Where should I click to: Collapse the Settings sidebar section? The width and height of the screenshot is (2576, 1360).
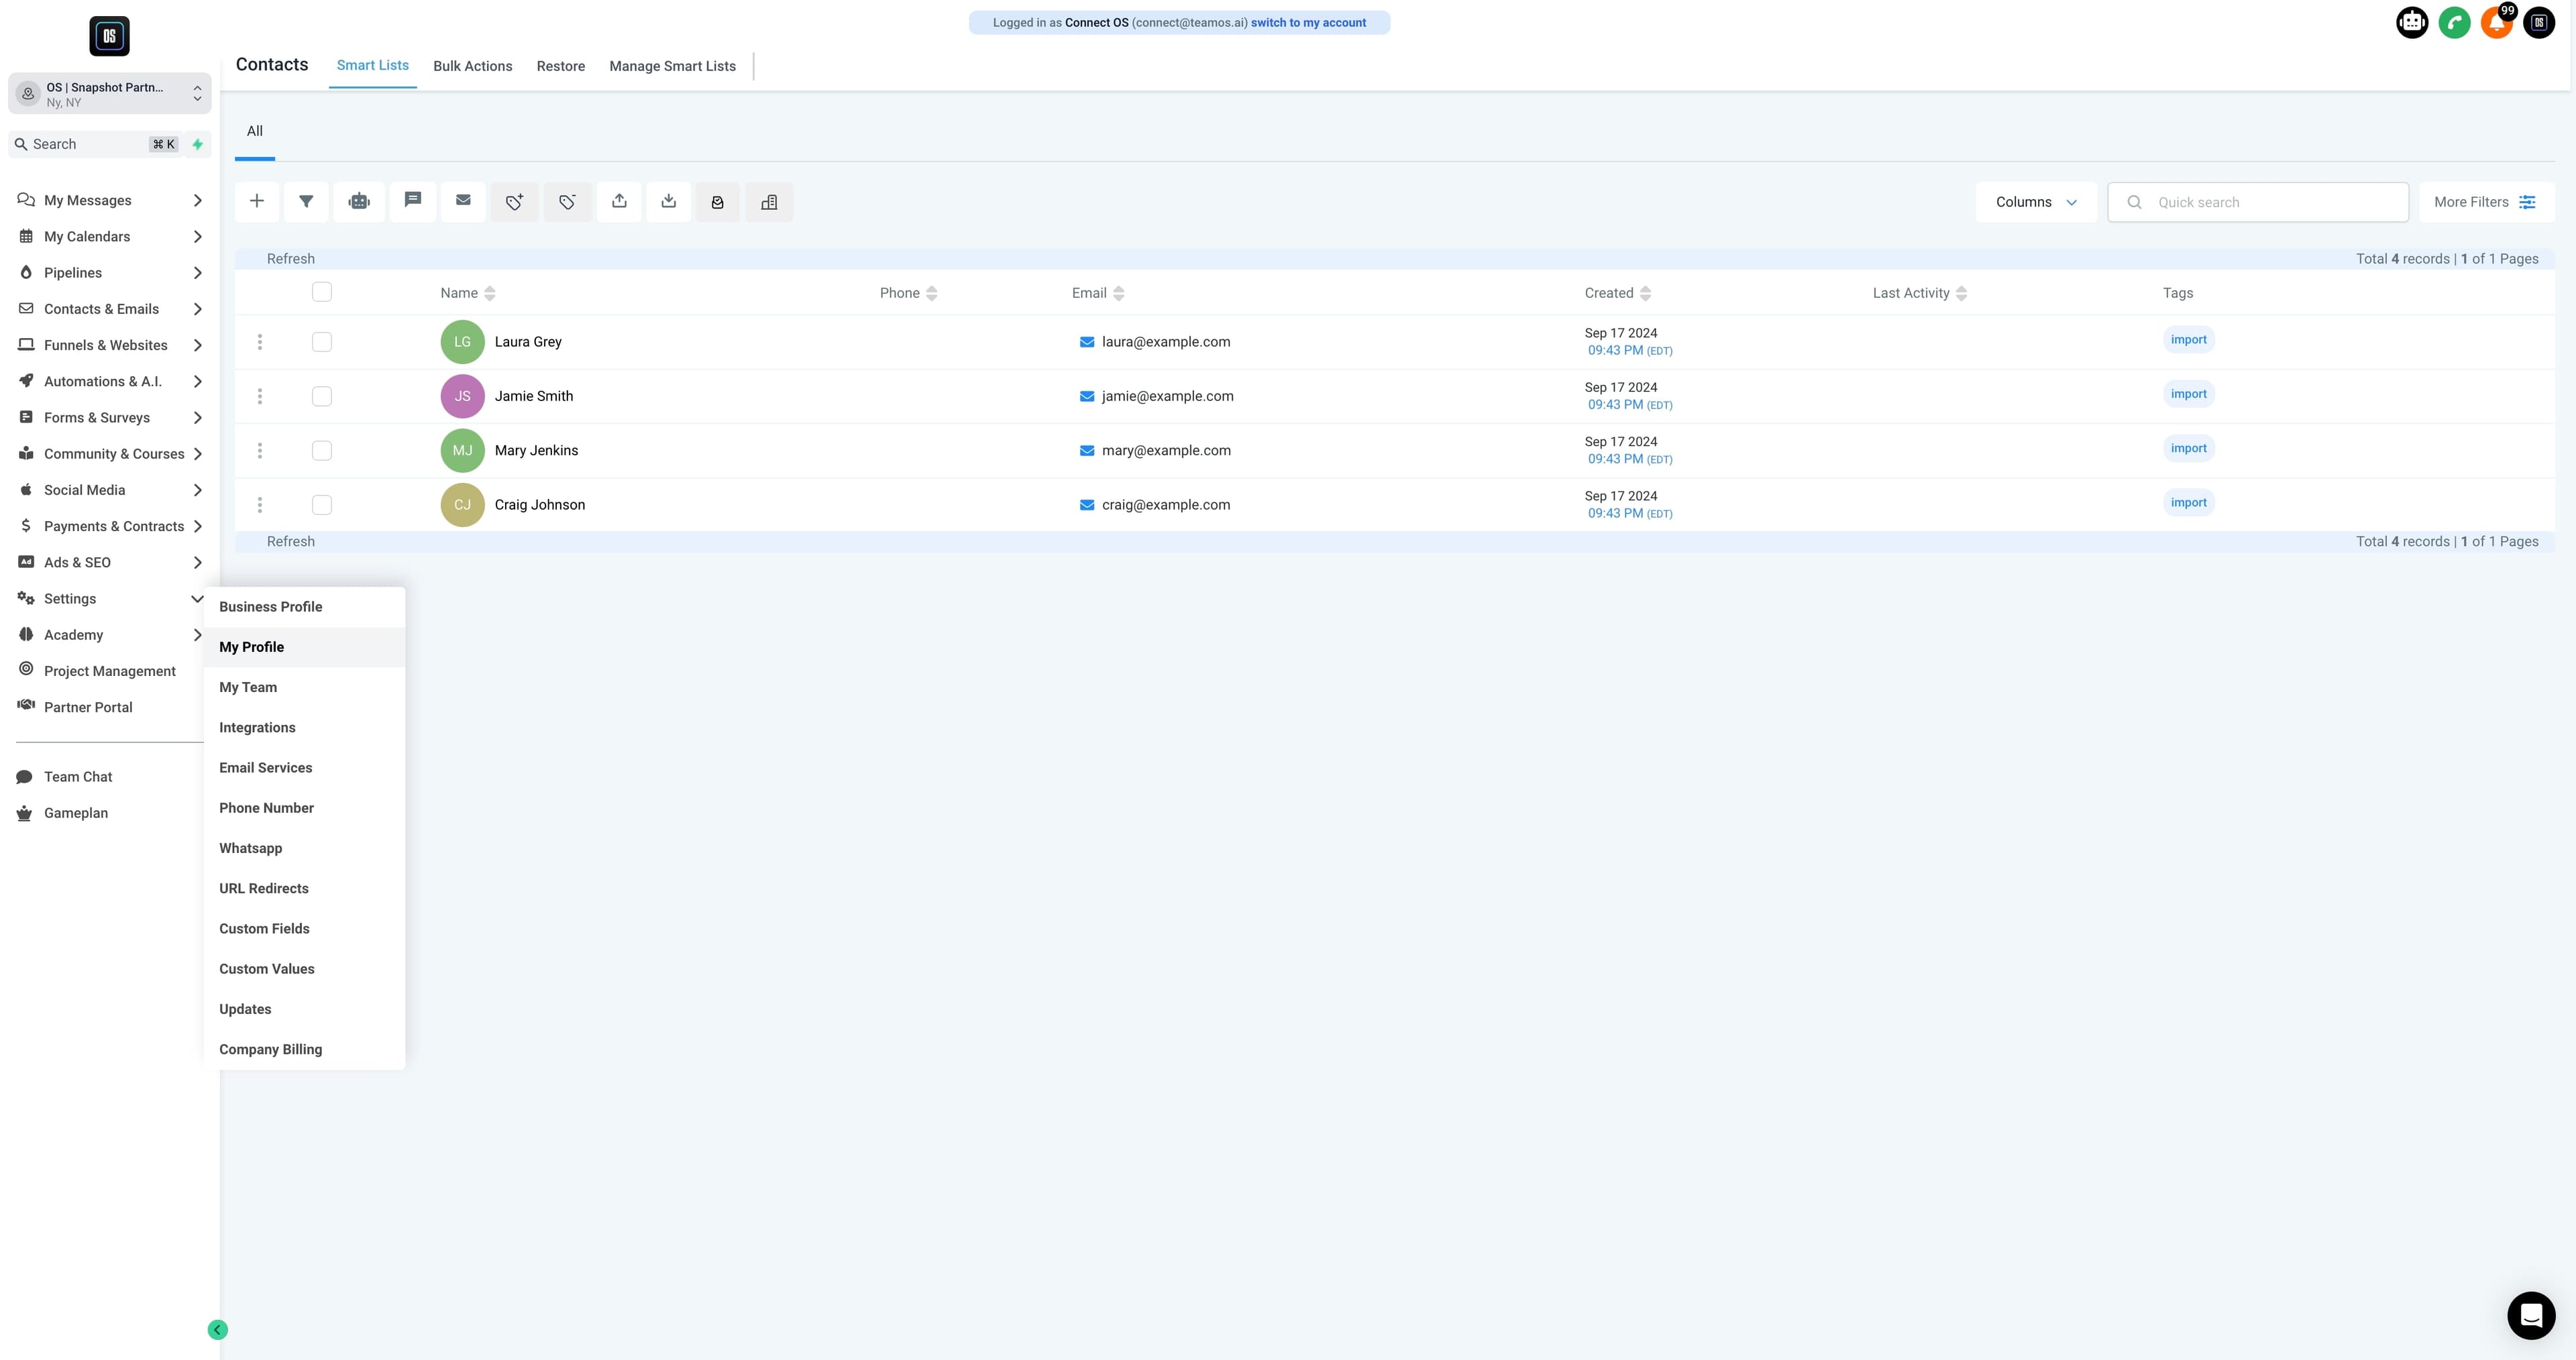point(110,599)
